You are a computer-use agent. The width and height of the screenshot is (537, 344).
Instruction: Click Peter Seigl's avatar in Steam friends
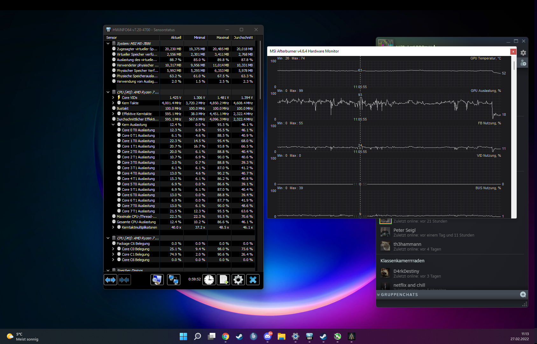385,232
